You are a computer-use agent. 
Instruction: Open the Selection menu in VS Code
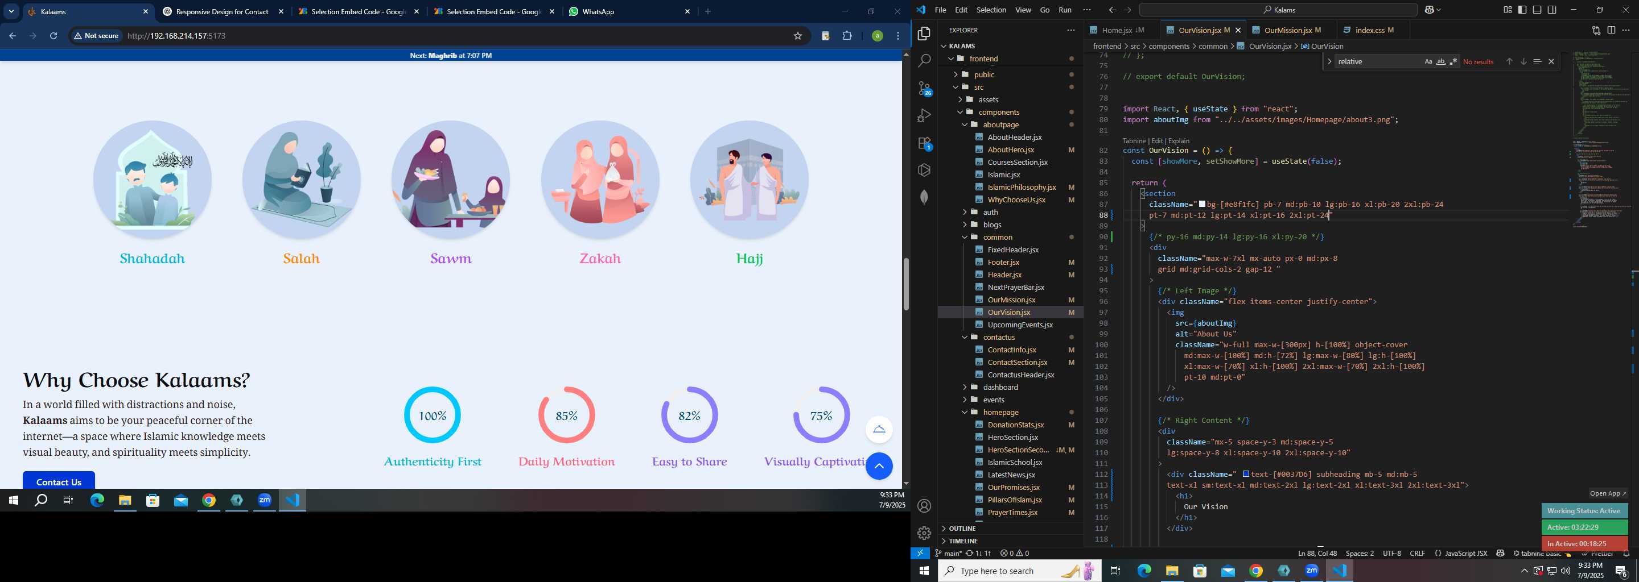(991, 10)
